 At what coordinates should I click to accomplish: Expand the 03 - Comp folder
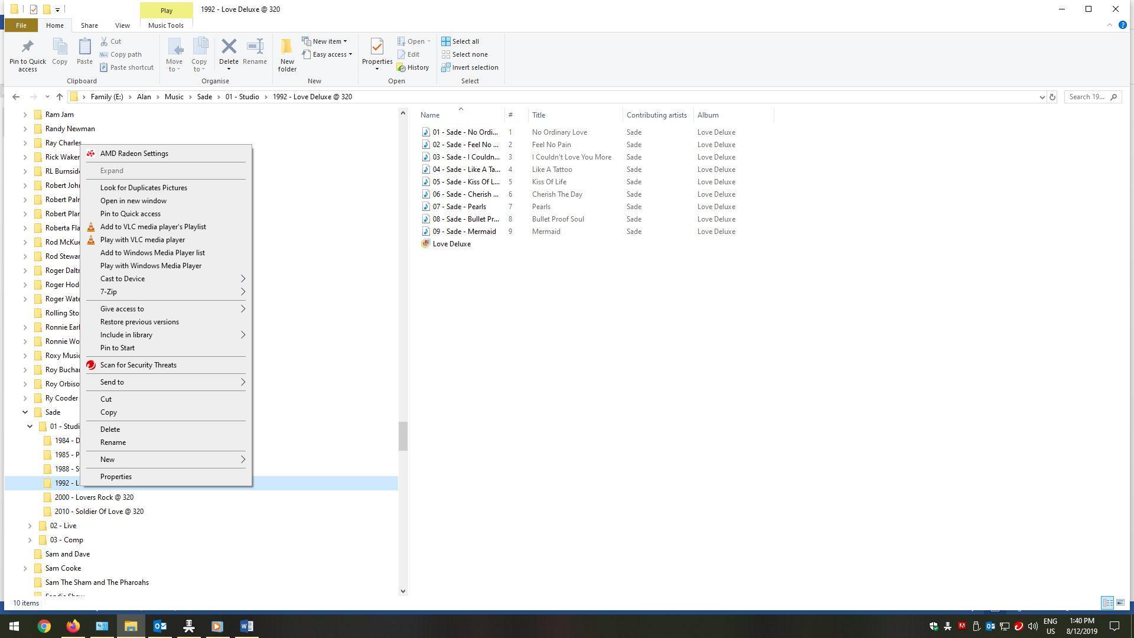[x=30, y=540]
